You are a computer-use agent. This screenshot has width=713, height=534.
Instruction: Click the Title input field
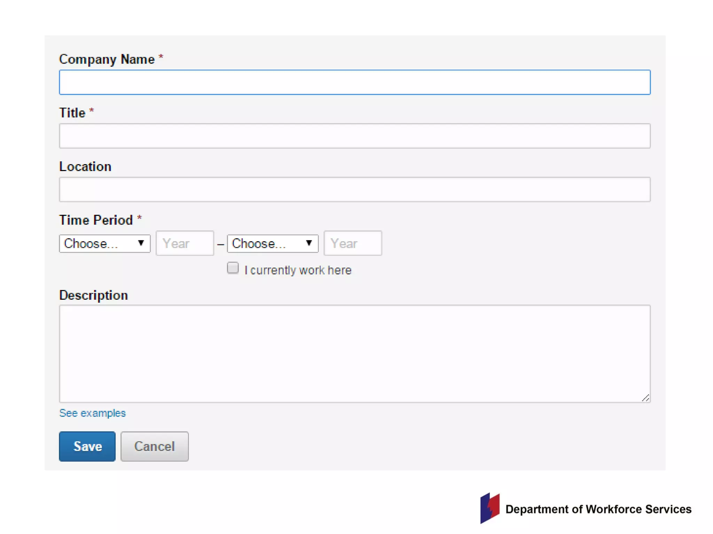point(354,136)
